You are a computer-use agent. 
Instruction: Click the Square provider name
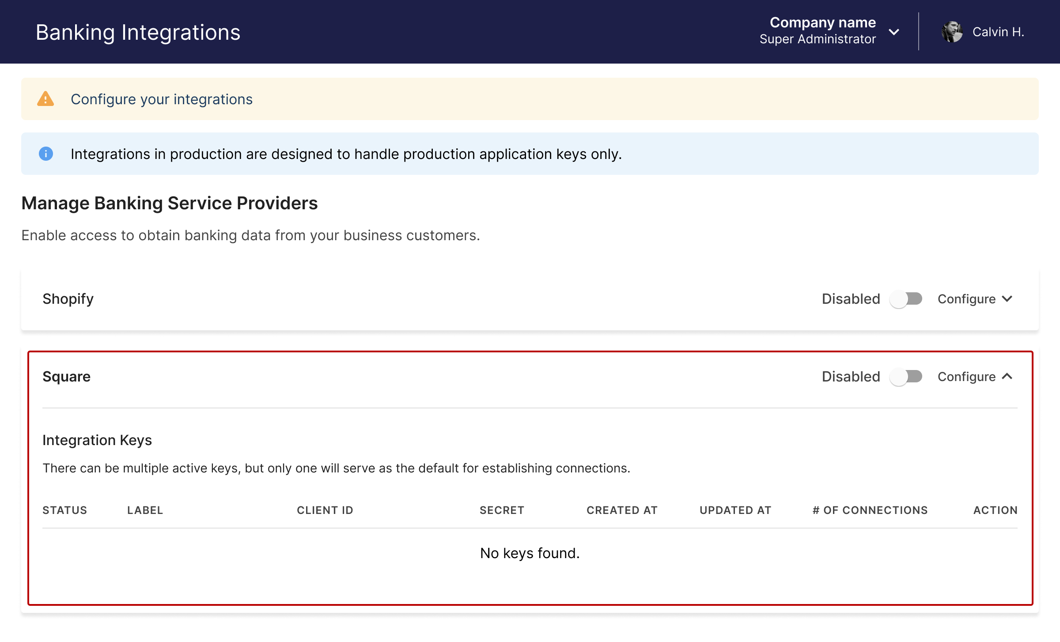(x=66, y=377)
